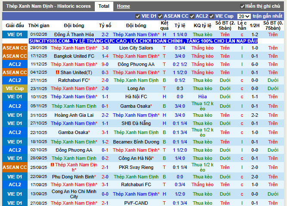Click the Hòa result on 10/11/25 row
Screen dimensions: 287x206
coord(203,97)
